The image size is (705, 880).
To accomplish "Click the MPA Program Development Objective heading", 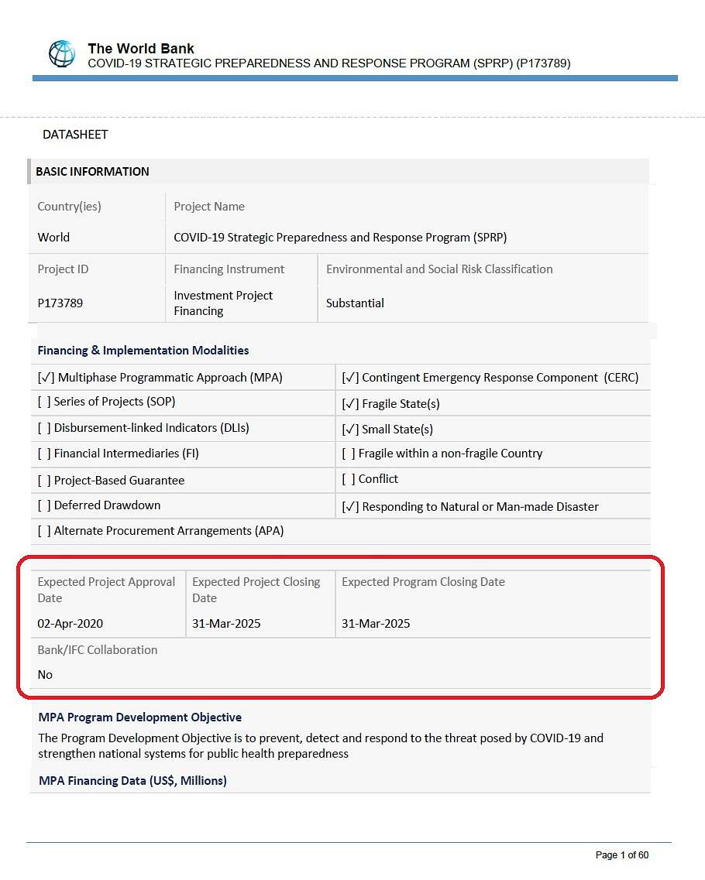I will click(140, 717).
